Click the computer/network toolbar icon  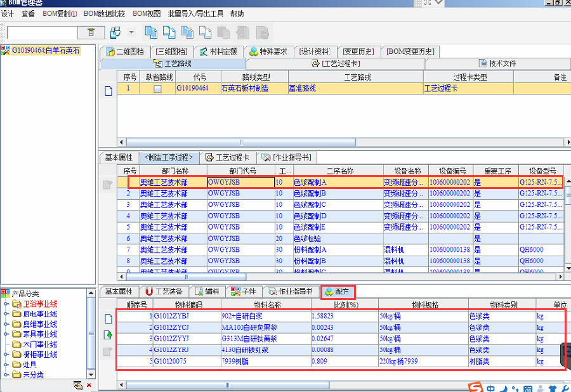click(x=115, y=32)
